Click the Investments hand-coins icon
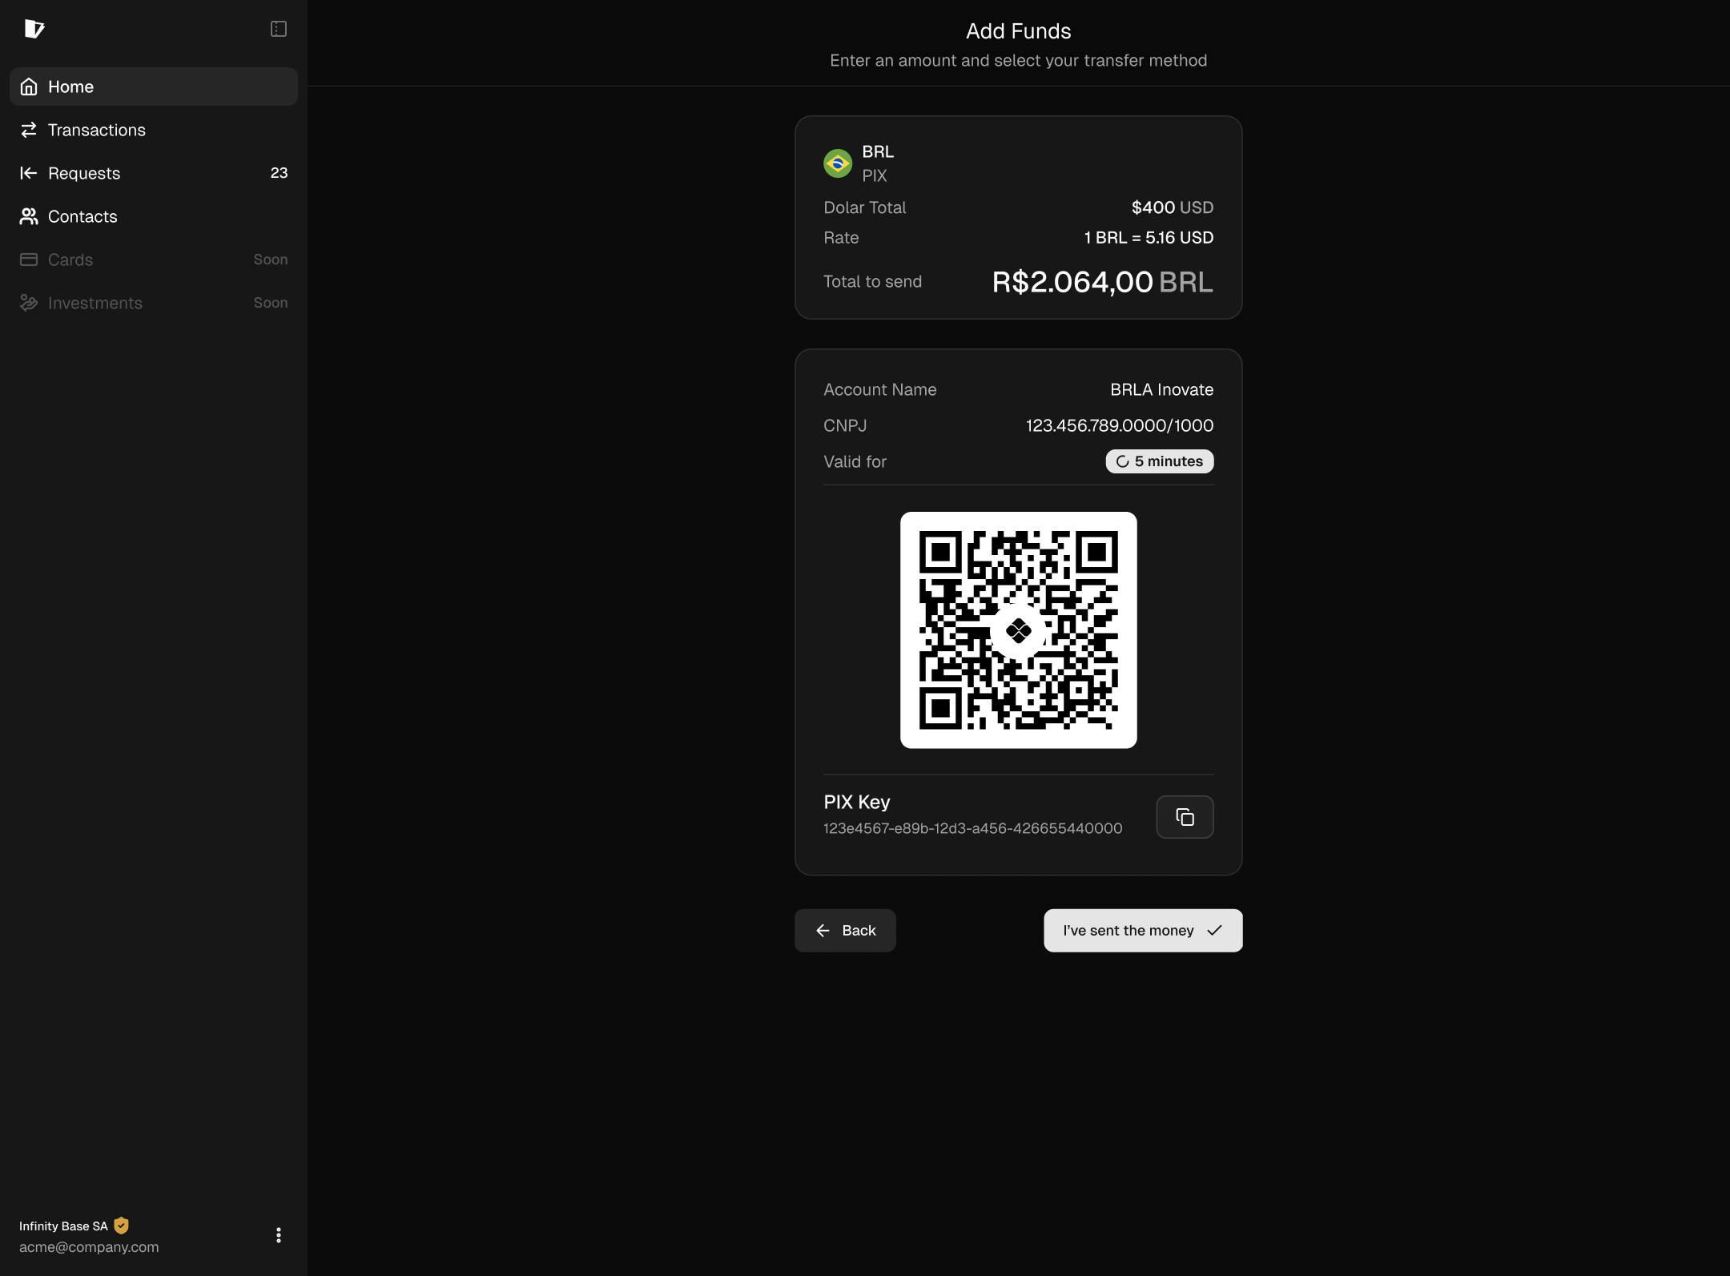 coord(29,303)
